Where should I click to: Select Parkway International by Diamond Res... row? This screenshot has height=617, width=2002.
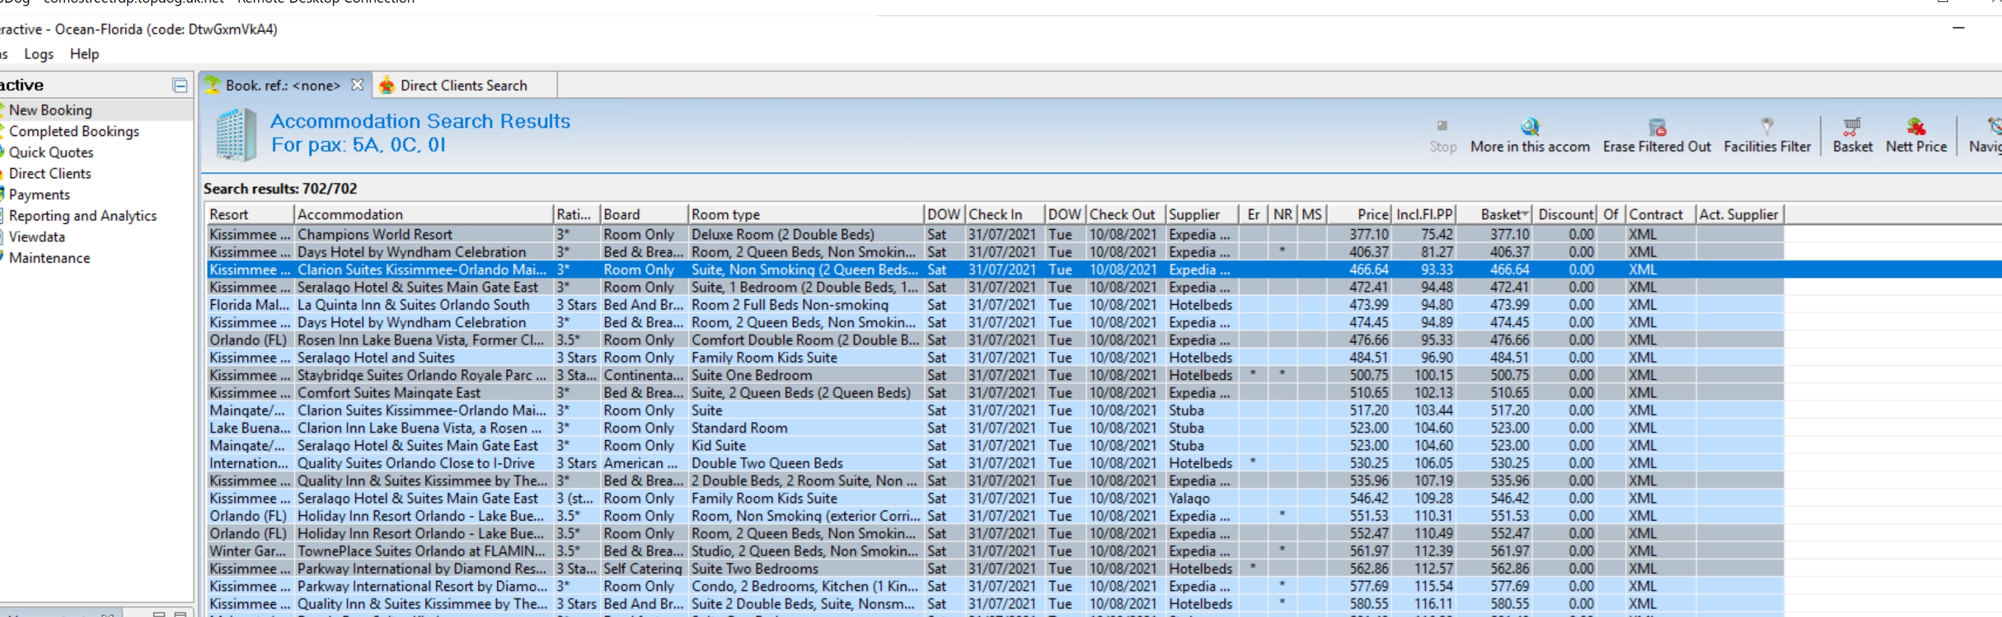995,568
